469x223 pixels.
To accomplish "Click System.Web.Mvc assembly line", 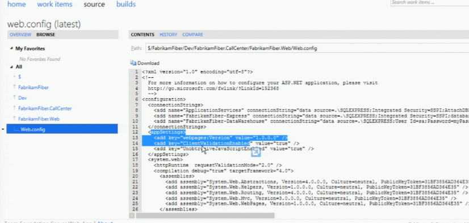I will (311, 198).
